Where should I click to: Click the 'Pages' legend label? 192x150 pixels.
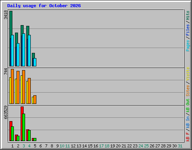(x=188, y=46)
